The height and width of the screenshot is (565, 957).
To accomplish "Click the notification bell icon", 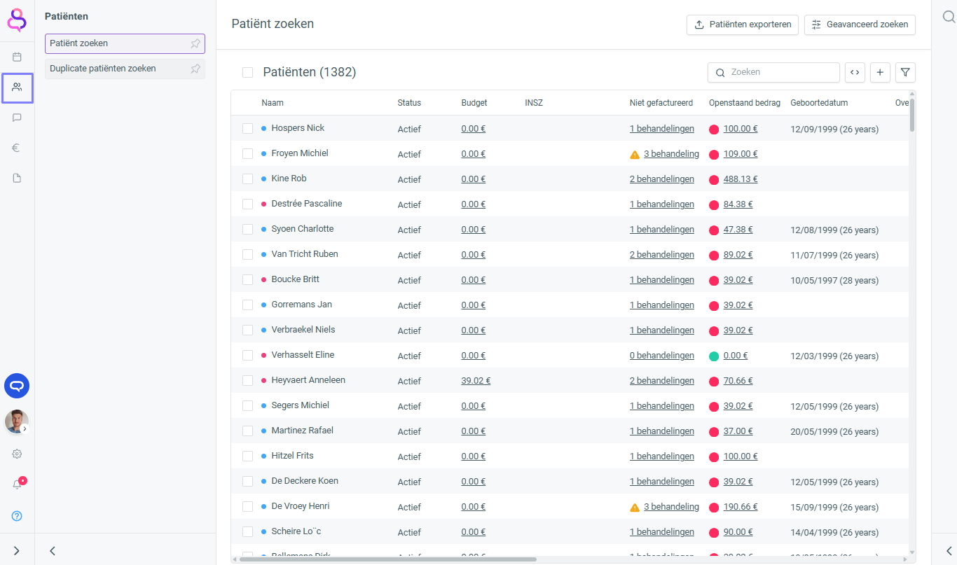I will click(x=17, y=484).
